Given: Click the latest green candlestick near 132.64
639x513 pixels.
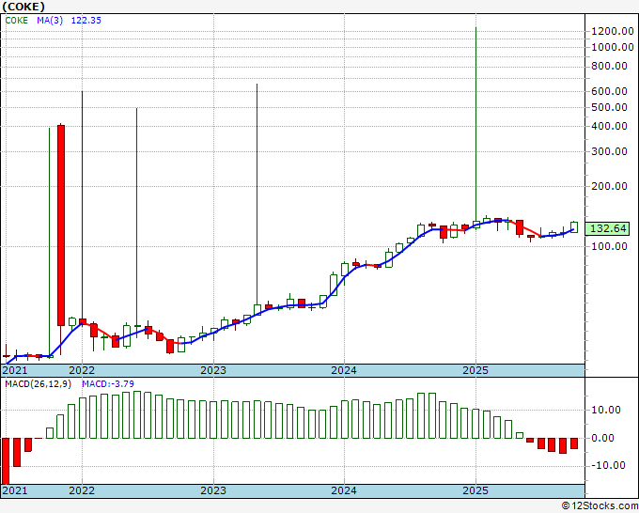Looking at the screenshot, I should [574, 227].
